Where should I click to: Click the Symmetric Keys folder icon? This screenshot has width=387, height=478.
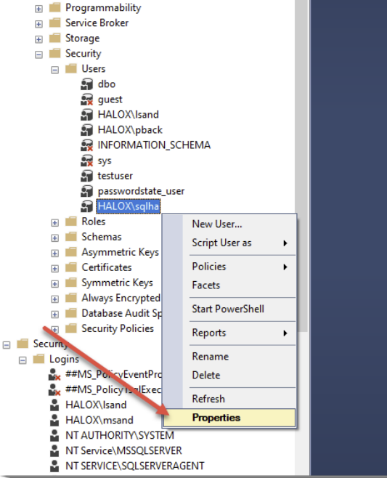[71, 283]
